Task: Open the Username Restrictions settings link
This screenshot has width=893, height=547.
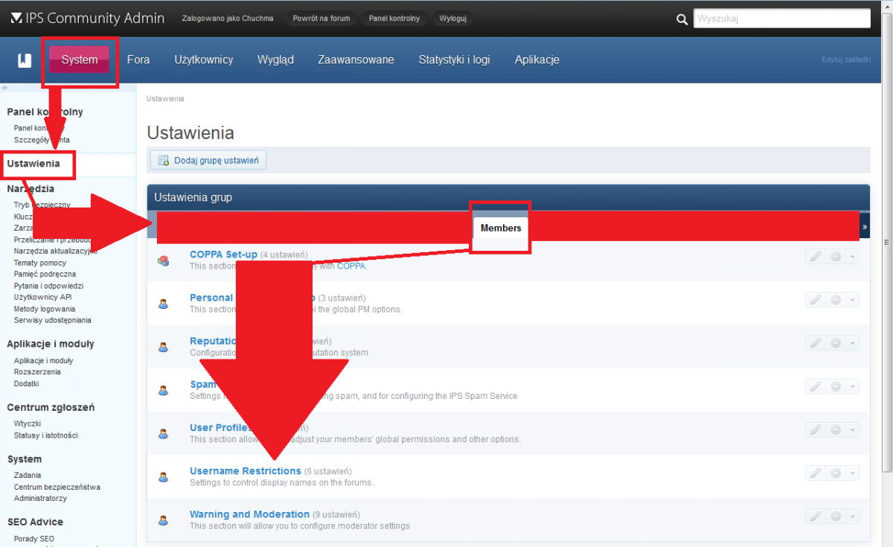Action: tap(245, 471)
